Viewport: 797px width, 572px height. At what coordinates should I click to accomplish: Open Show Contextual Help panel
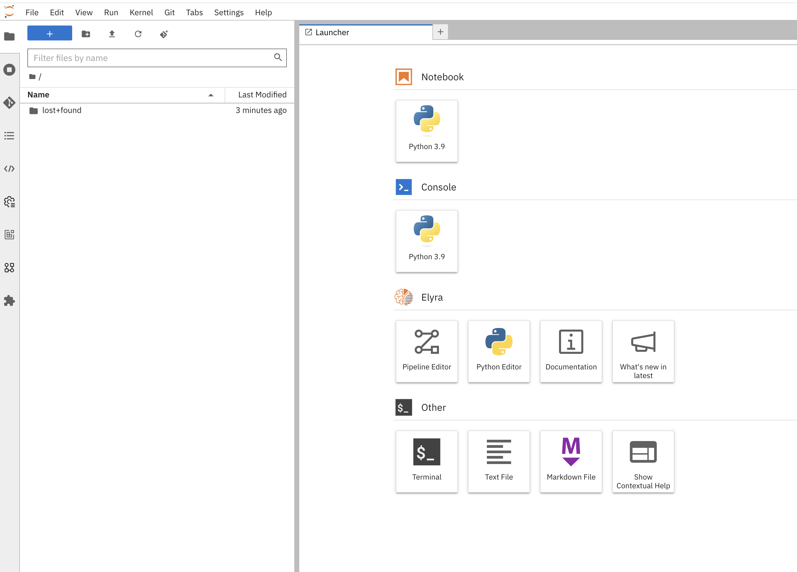tap(643, 461)
